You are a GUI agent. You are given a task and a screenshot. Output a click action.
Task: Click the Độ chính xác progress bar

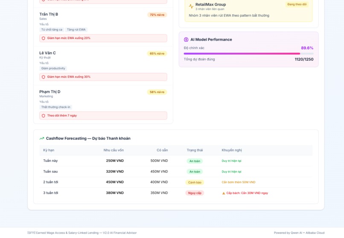pyautogui.click(x=248, y=54)
